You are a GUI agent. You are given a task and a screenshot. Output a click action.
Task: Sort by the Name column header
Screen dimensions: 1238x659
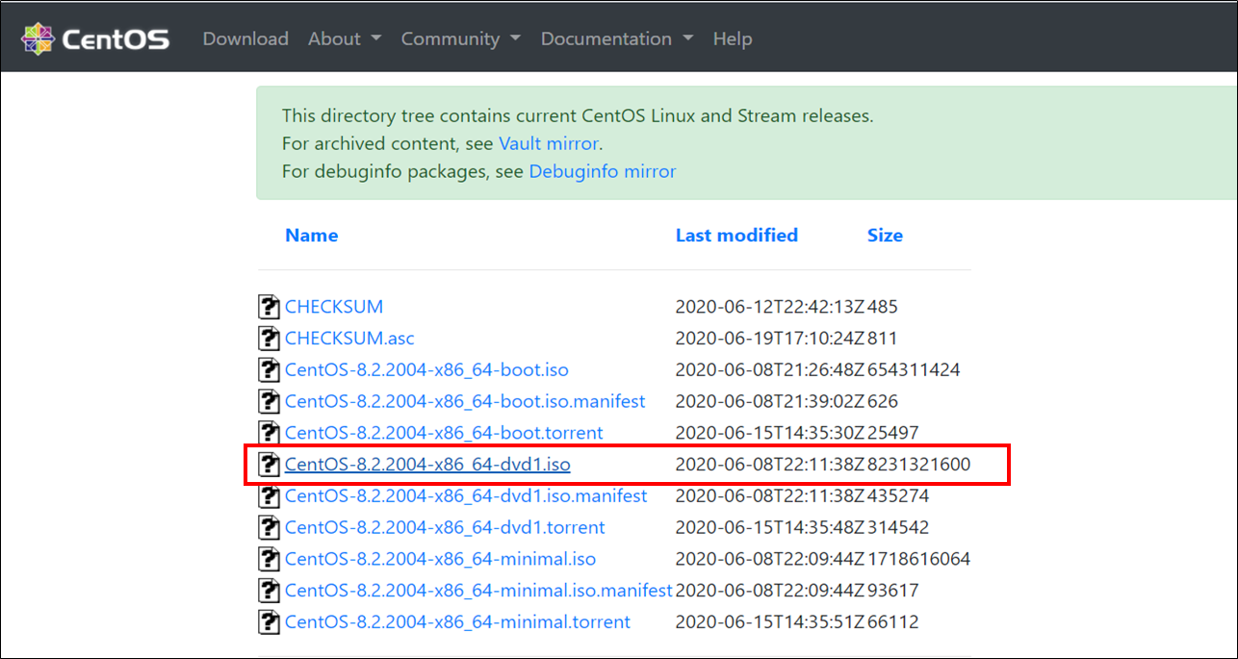coord(312,236)
